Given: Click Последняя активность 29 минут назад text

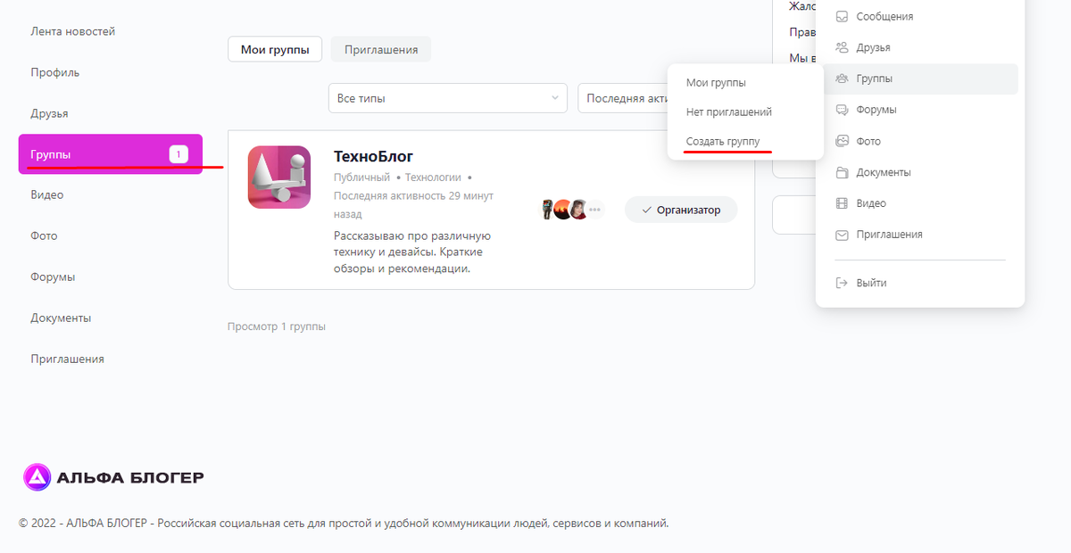Looking at the screenshot, I should [x=413, y=205].
